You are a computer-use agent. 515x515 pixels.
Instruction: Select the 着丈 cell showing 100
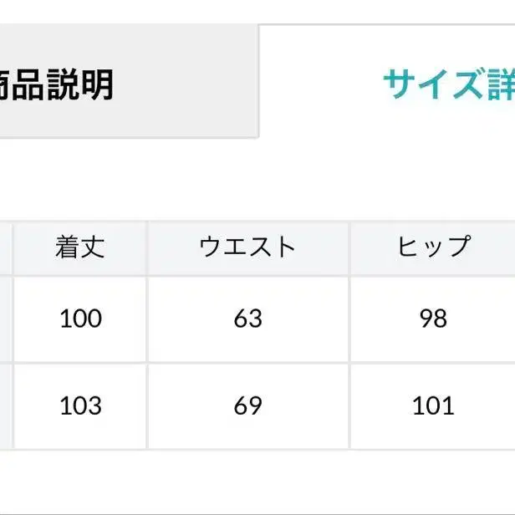(80, 319)
